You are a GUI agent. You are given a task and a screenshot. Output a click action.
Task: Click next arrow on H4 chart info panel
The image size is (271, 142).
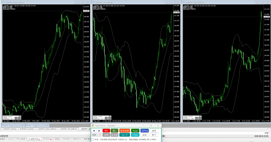coord(110,118)
